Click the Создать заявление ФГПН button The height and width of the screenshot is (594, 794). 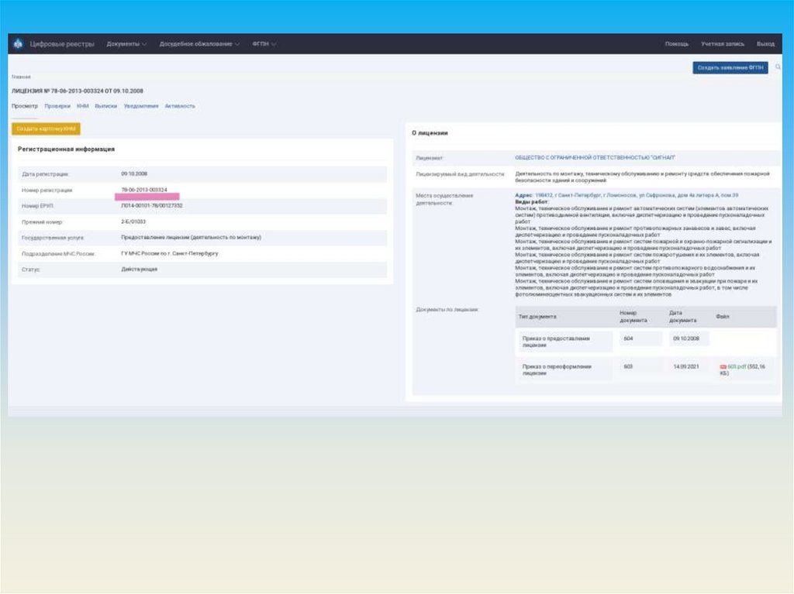[x=730, y=68]
